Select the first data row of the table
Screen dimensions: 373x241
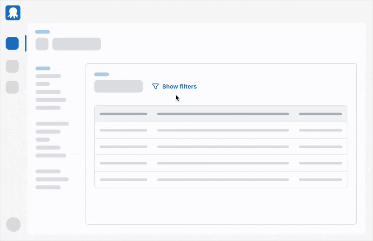pos(221,131)
